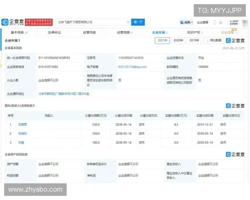250x200 pixels.
Task: Select the 2021年 annual report
Action: (x=162, y=40)
